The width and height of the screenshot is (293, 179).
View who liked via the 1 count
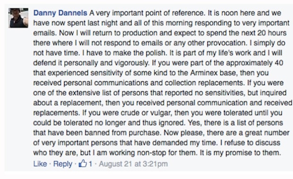(x=90, y=164)
